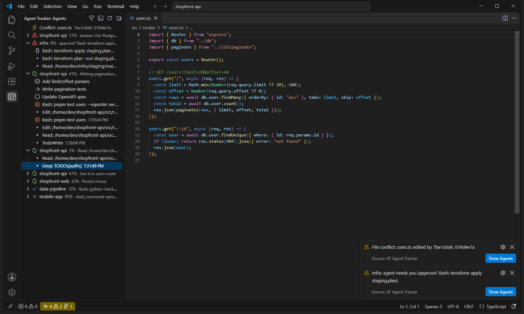Refresh the Agent Tracker agents list
524x314 pixels.
(110, 18)
